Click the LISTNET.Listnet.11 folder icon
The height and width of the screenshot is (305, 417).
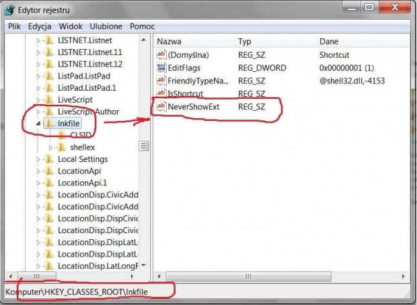[49, 52]
